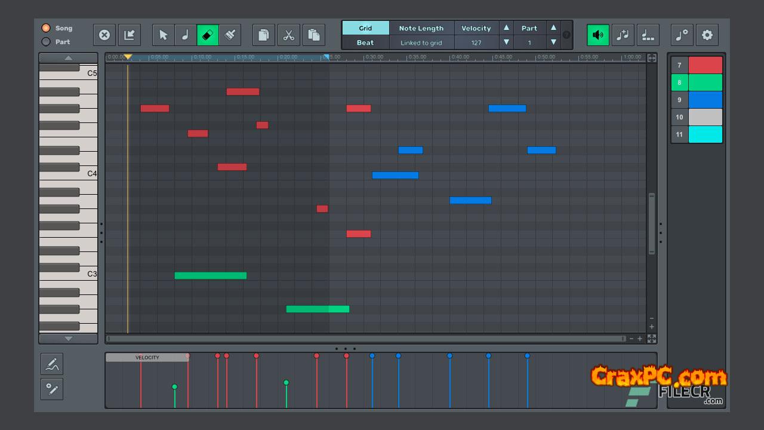Select the arrow pointer tool
764x430 pixels.
(163, 35)
